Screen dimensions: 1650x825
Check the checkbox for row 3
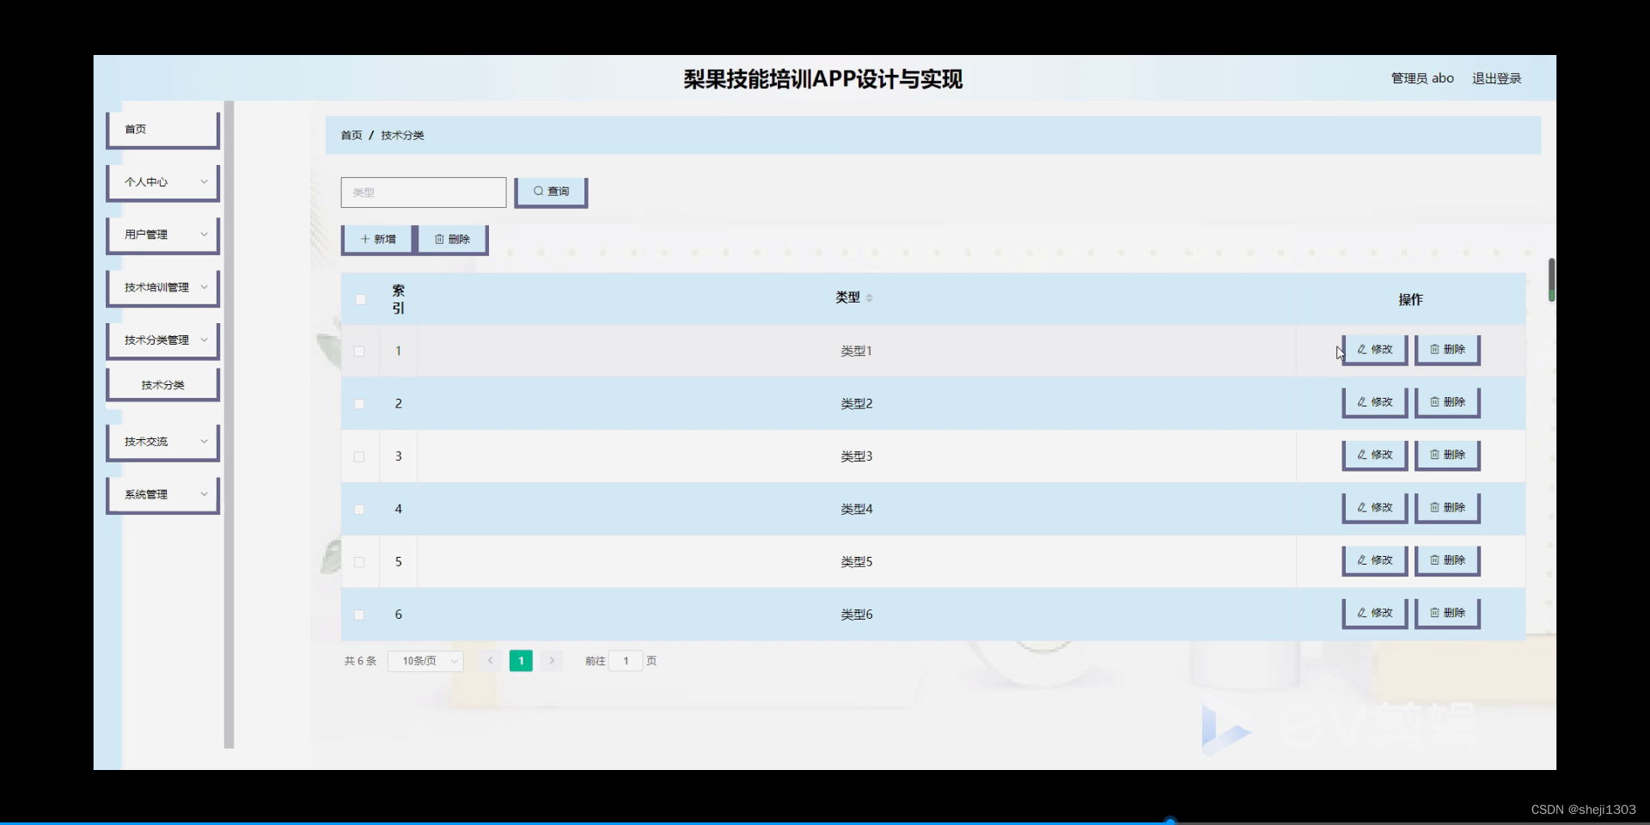(x=358, y=457)
